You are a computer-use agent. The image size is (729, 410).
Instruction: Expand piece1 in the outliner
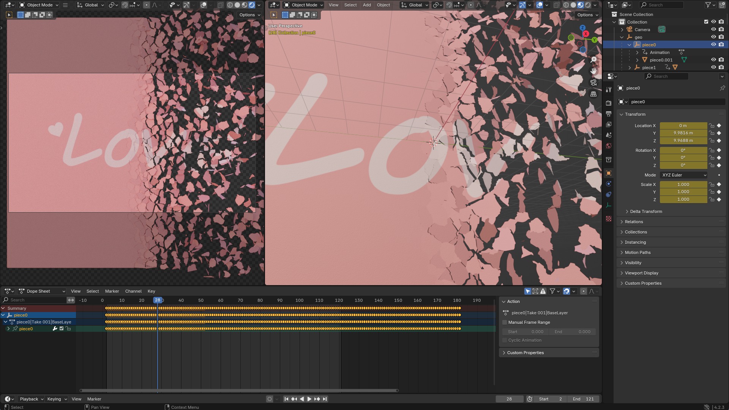pos(630,68)
